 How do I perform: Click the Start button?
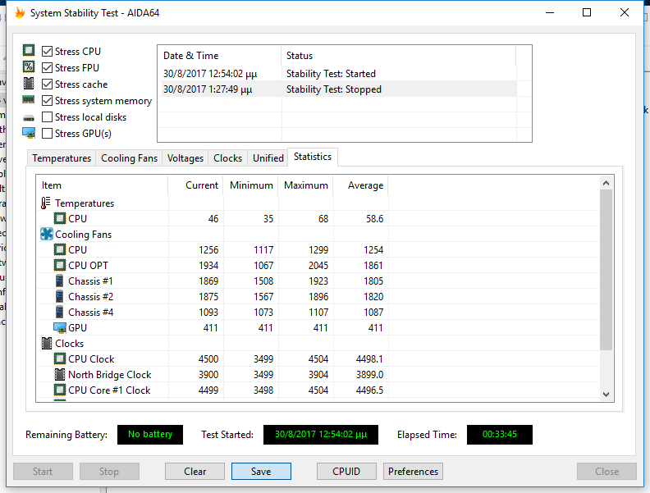43,472
